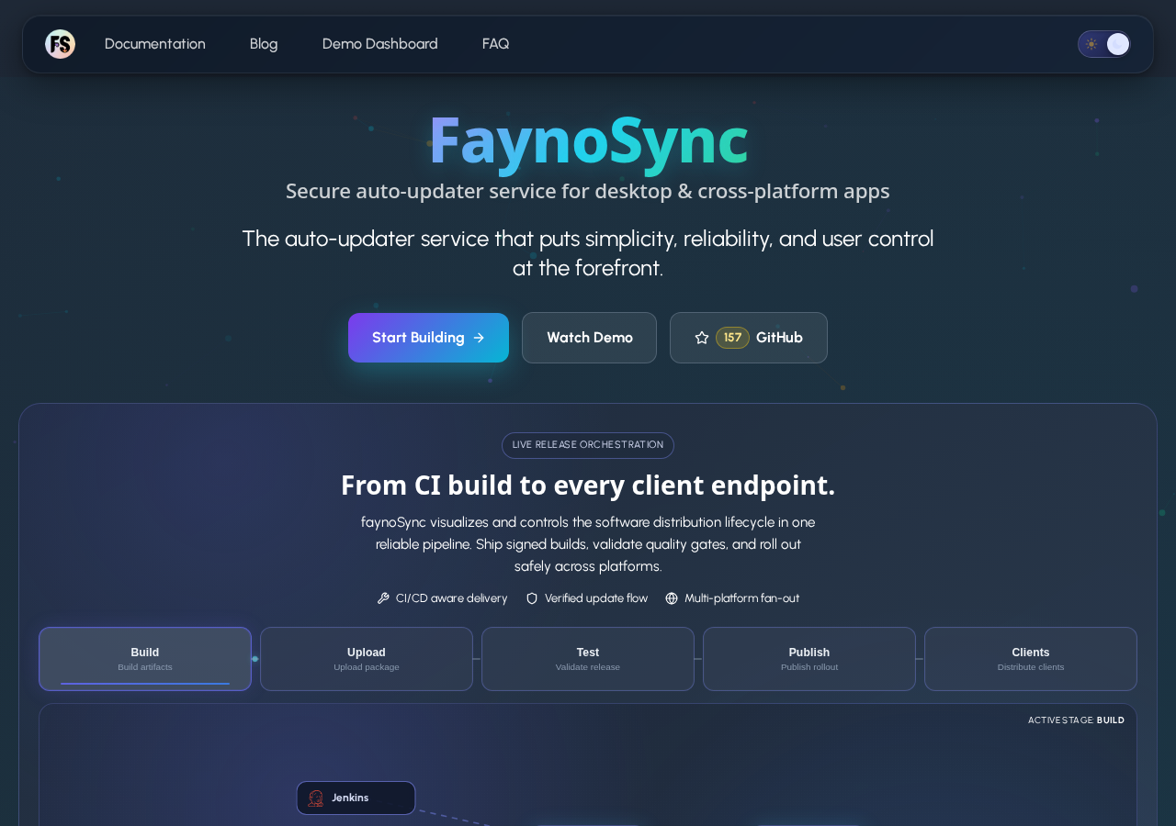1176x826 pixels.
Task: Open the FAQ nav item
Action: [496, 44]
